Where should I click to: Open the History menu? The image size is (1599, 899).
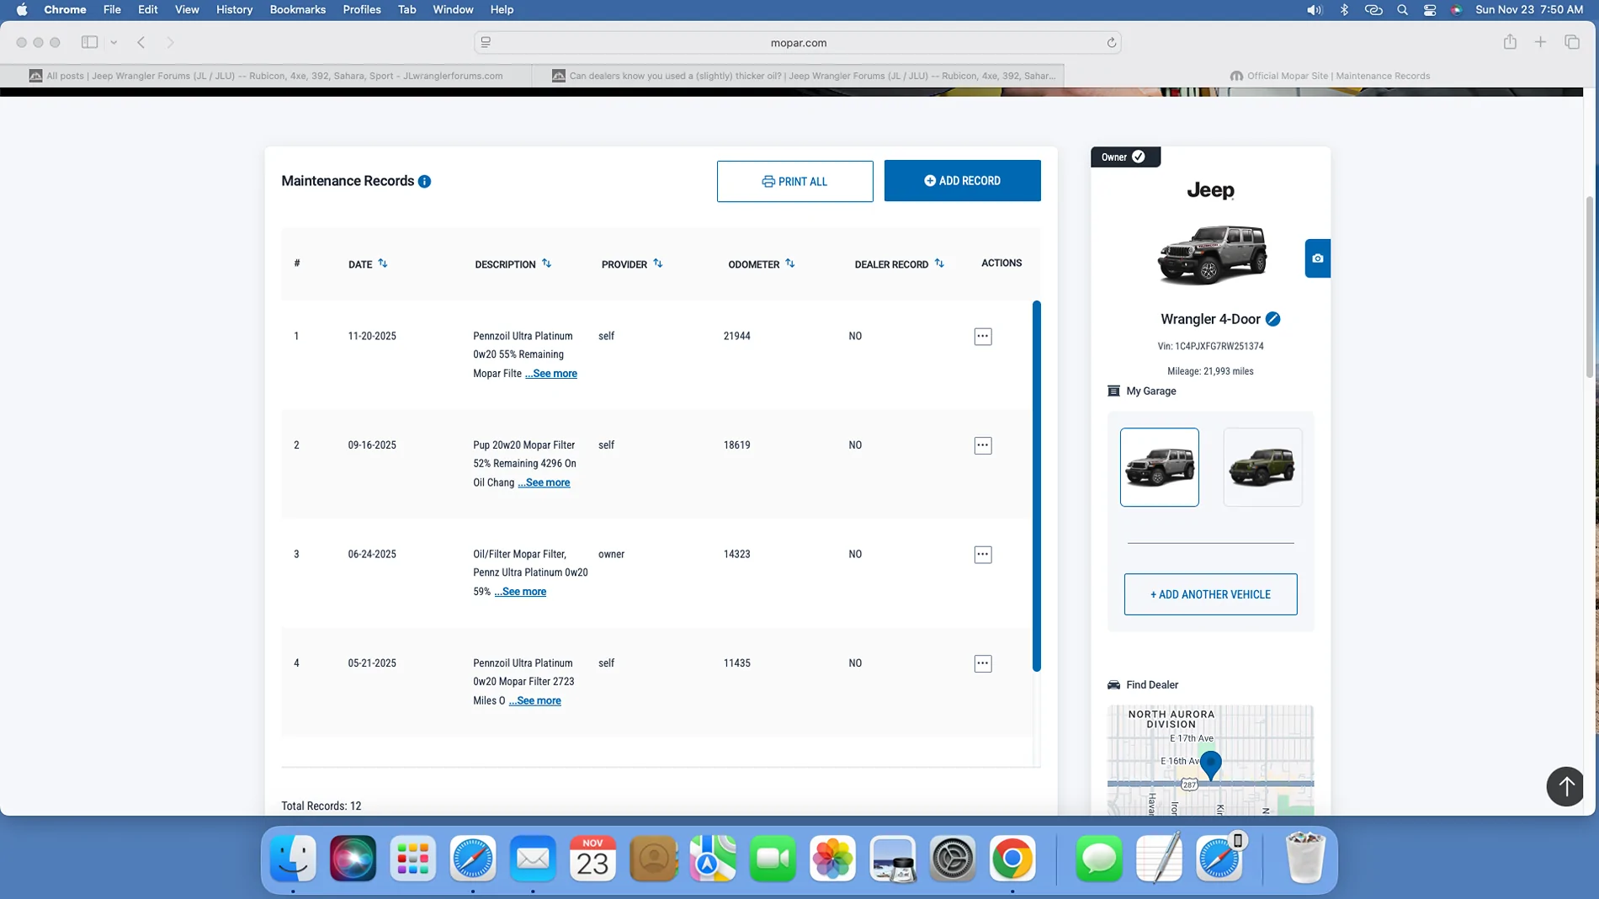[234, 10]
